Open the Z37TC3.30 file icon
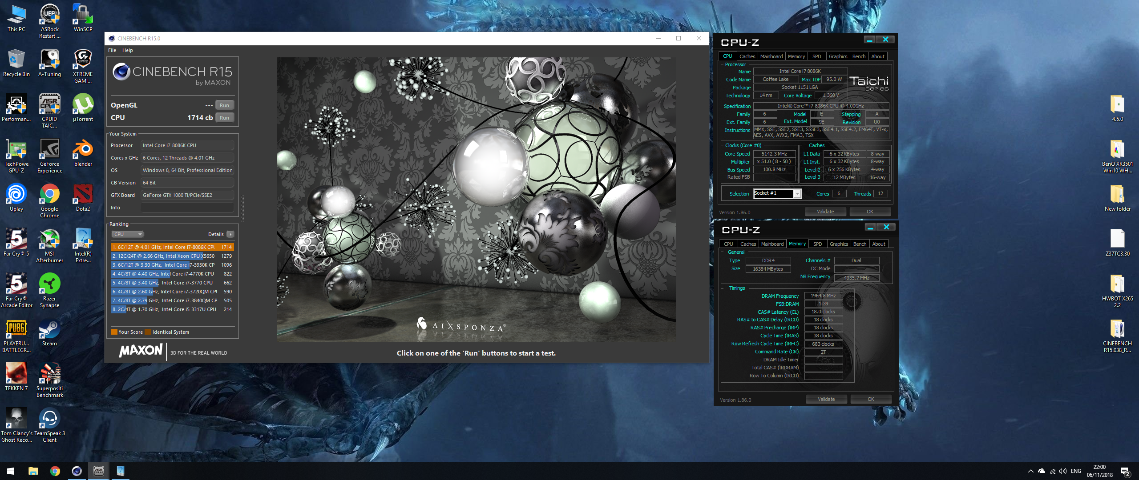 point(1117,243)
